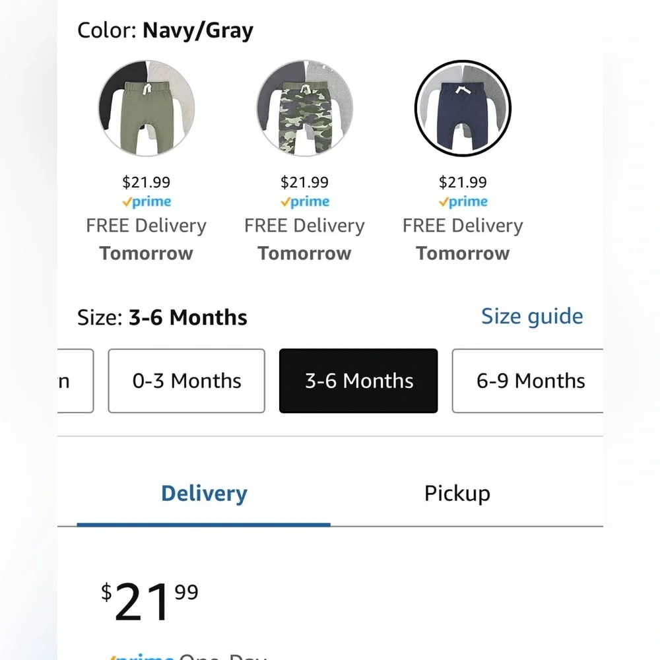Tap the $21.99 price below olive swatch
The image size is (660, 660).
click(147, 182)
